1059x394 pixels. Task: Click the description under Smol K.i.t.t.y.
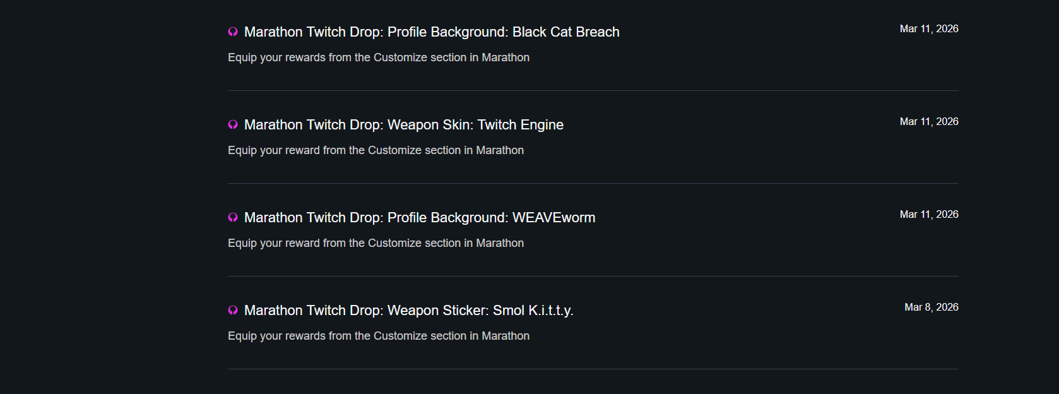379,336
